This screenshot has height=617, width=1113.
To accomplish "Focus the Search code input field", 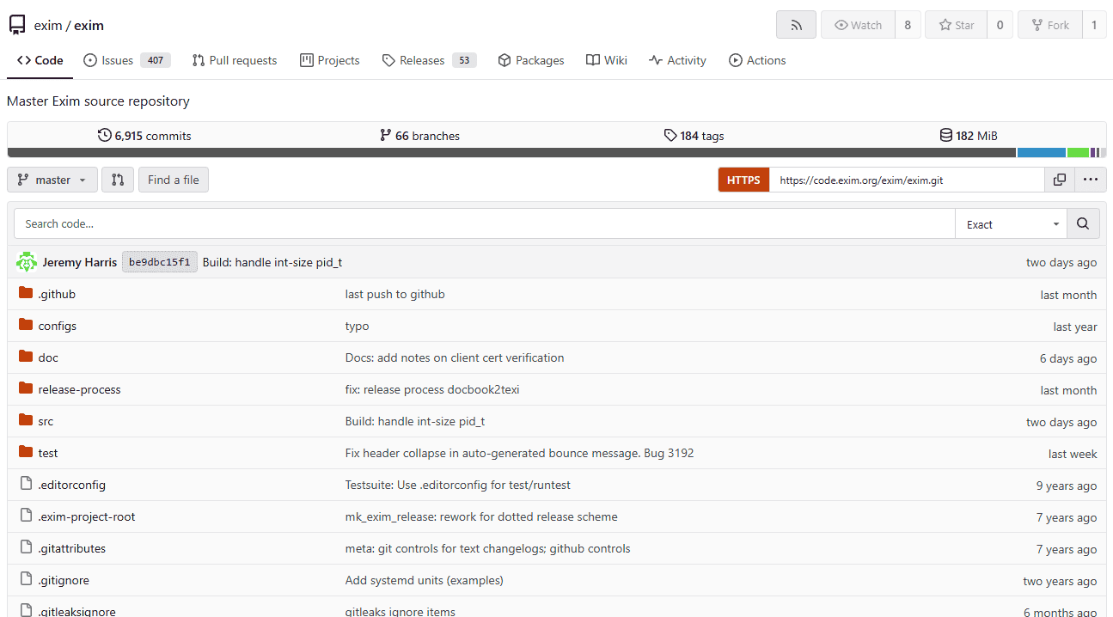I will coord(484,224).
